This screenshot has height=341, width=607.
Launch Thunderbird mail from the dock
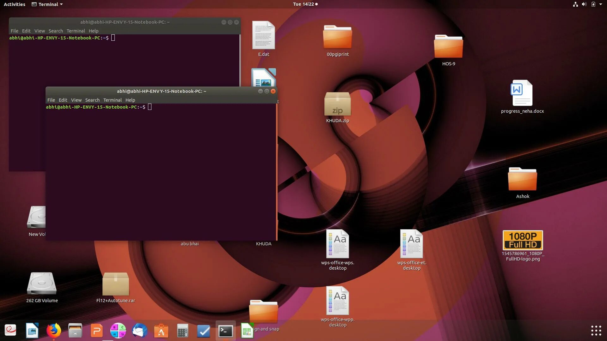[x=139, y=331]
